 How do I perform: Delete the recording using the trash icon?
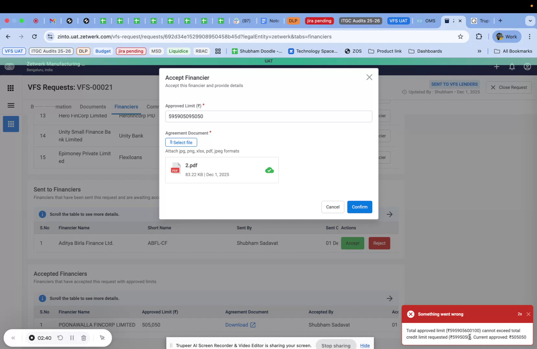[84, 338]
